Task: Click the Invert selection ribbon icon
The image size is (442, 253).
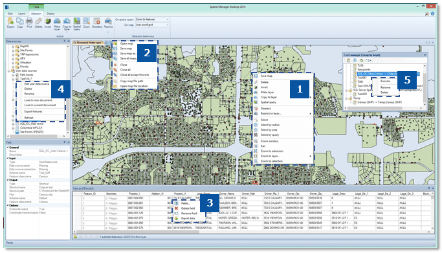Action: (48, 23)
